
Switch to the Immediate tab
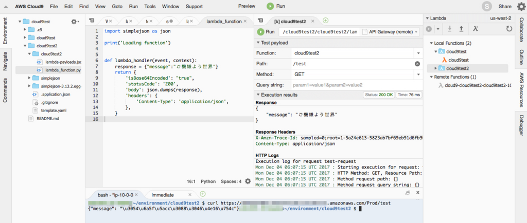tap(163, 195)
